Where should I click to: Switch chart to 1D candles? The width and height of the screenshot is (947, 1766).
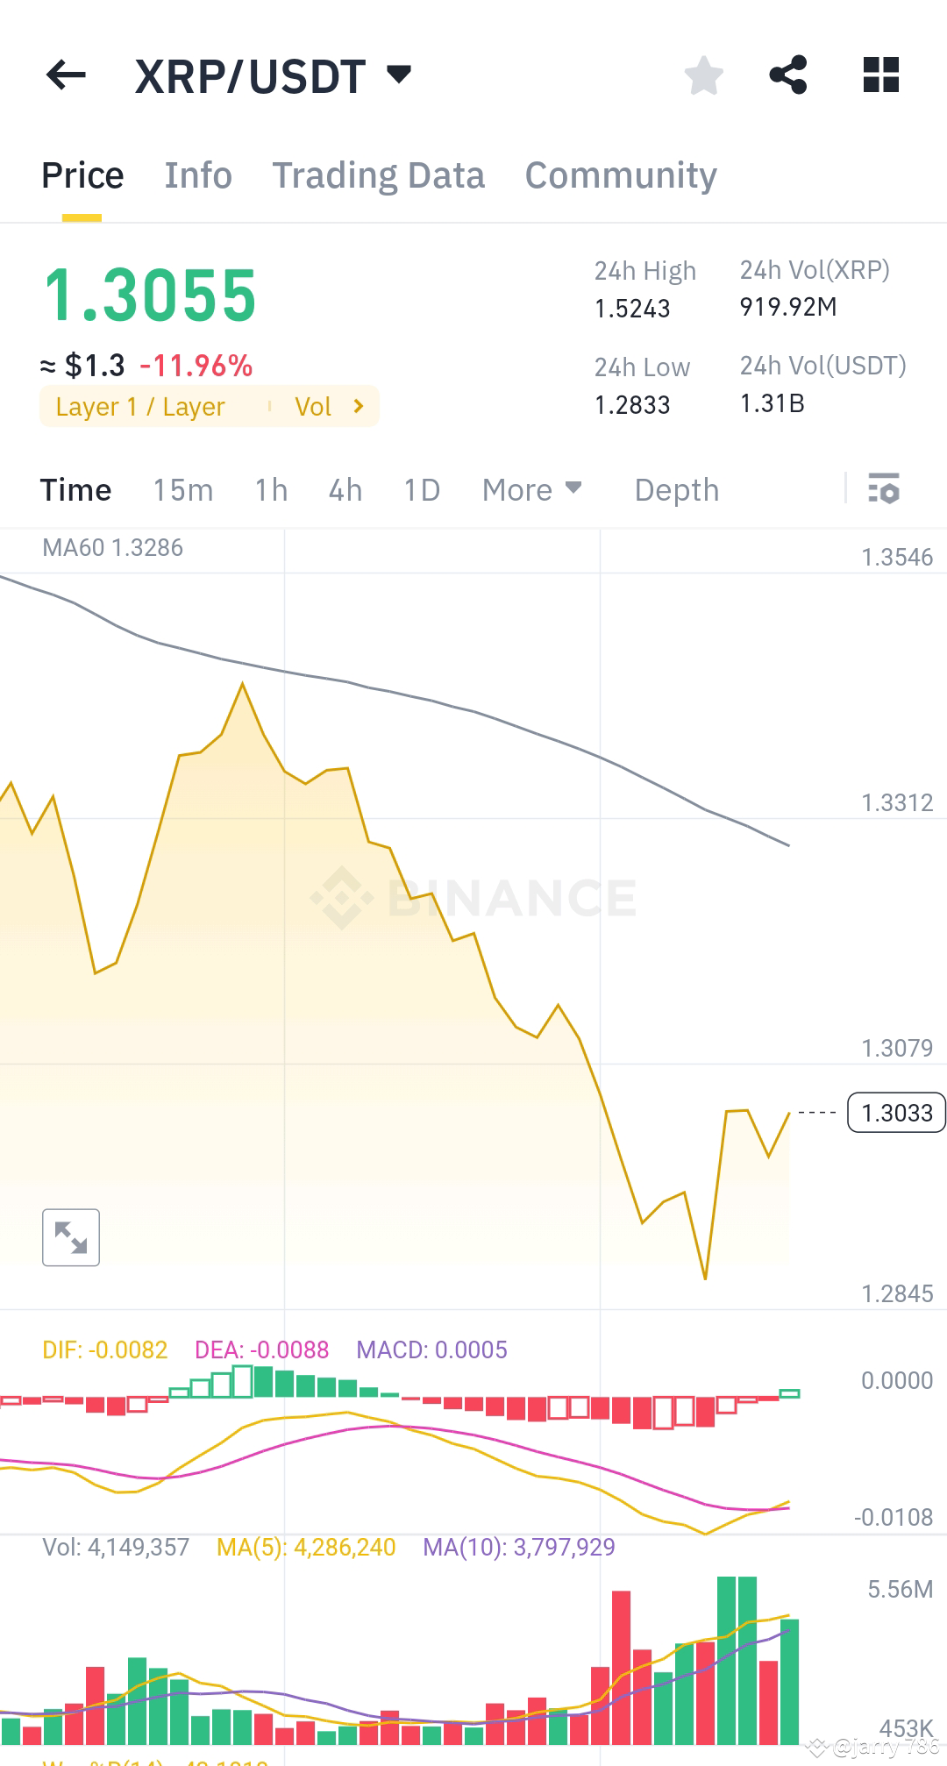pos(421,489)
